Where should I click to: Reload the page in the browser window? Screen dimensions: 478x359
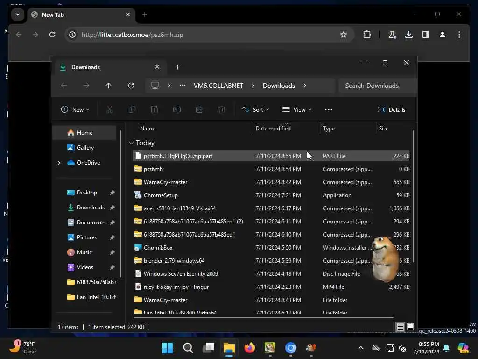click(x=52, y=35)
